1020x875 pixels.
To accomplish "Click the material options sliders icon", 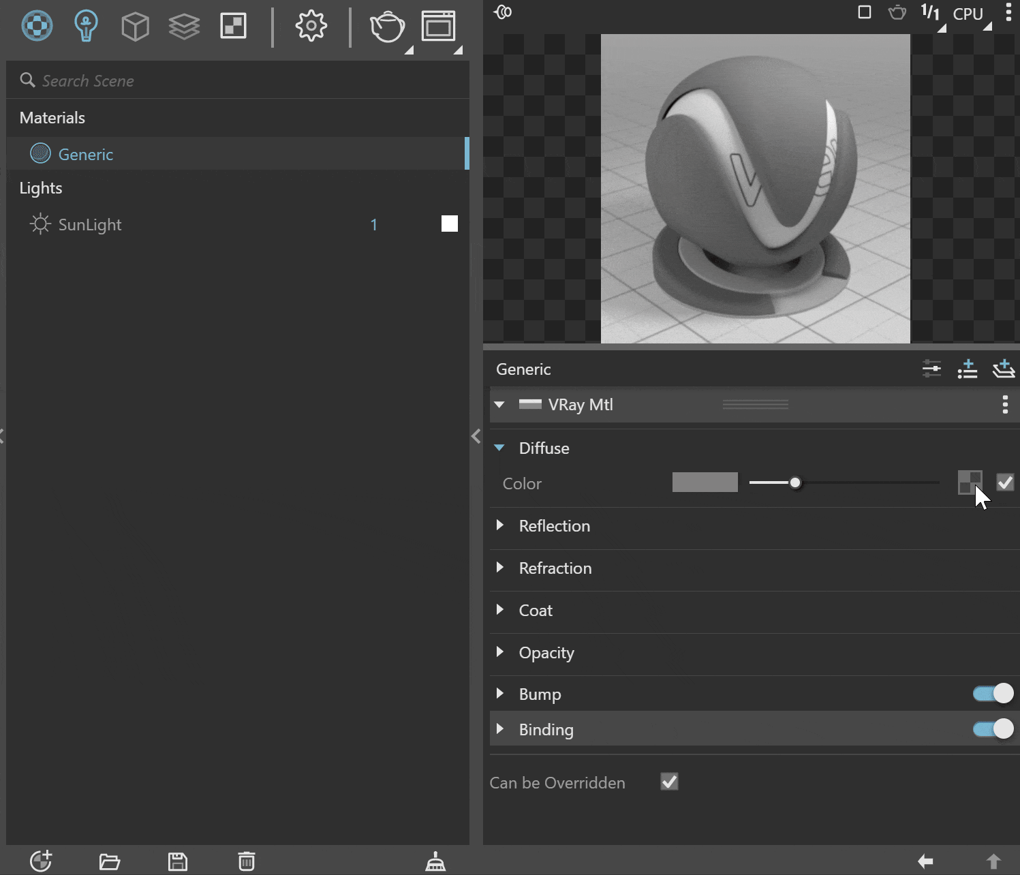I will point(931,369).
